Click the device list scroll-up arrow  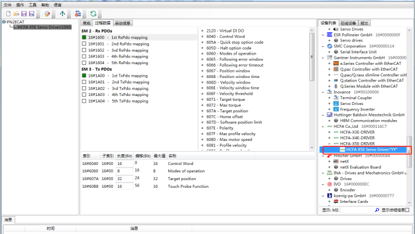click(409, 30)
